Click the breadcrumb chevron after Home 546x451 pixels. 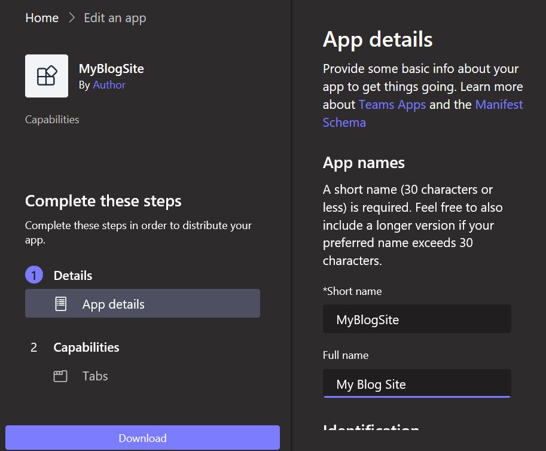pyautogui.click(x=72, y=17)
